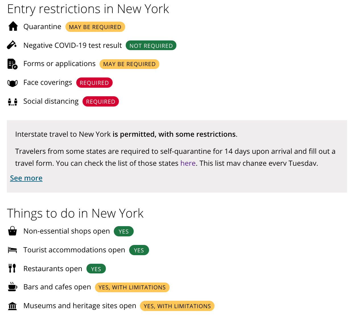Click the Museums YES, WITH LIMITATIONS badge
This screenshot has width=355, height=315.
177,306
